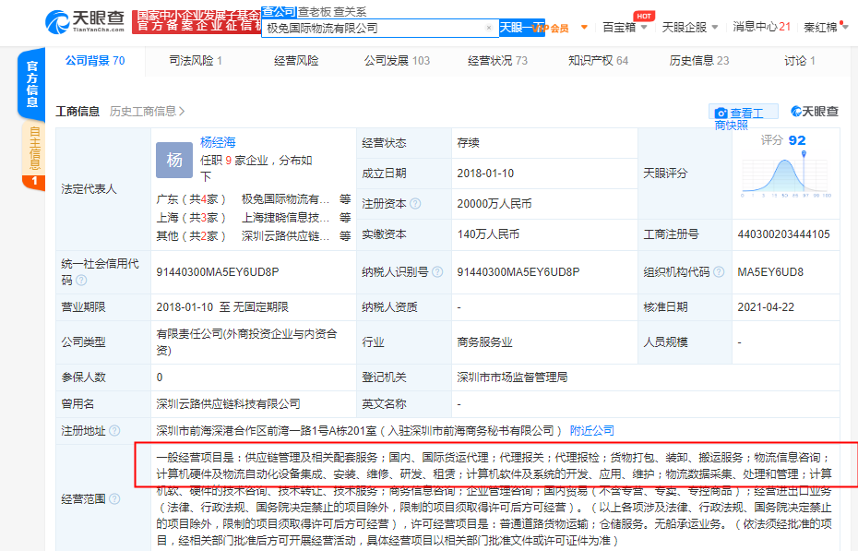Show help icon beside 统一社会信用代码
The width and height of the screenshot is (858, 551).
81,281
